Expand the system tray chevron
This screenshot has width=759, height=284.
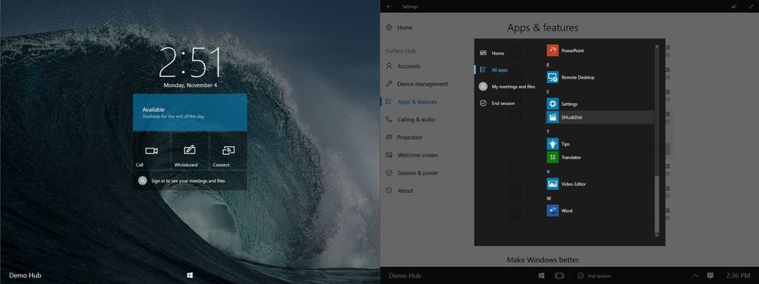point(696,275)
